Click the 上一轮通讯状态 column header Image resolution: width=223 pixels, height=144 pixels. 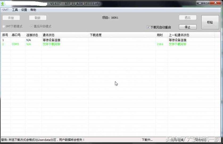tap(179, 35)
